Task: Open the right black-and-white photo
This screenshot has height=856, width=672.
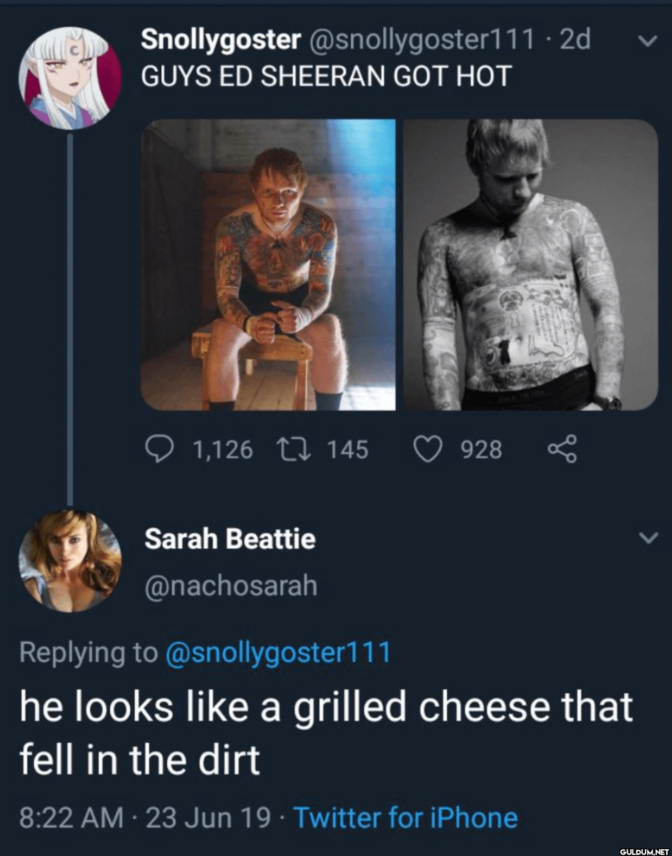Action: pyautogui.click(x=530, y=265)
